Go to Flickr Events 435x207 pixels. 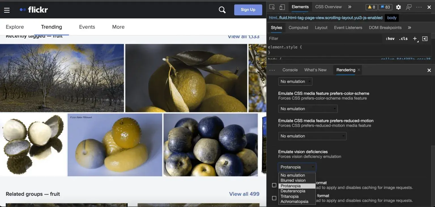click(x=87, y=27)
